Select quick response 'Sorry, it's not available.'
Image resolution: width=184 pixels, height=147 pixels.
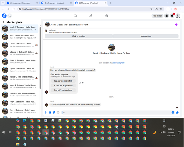pos(63,90)
